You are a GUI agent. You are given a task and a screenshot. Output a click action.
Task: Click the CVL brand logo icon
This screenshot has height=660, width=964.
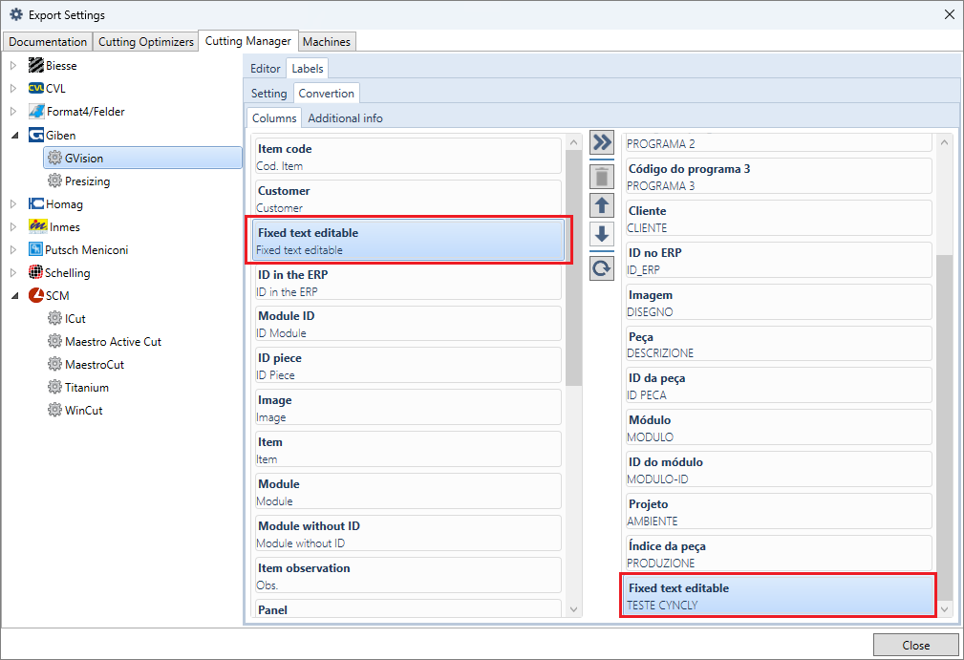click(36, 88)
